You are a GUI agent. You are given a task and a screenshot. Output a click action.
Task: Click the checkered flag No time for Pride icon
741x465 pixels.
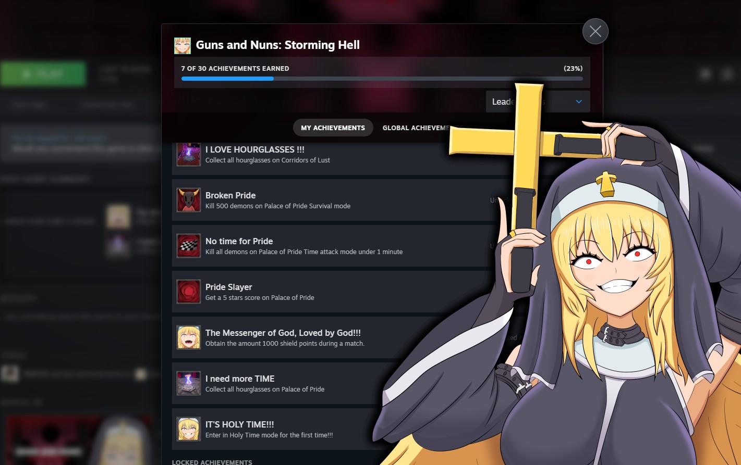pyautogui.click(x=188, y=246)
